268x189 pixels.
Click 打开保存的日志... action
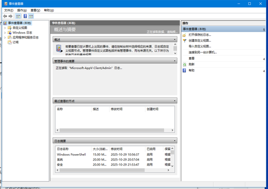pos(200,35)
